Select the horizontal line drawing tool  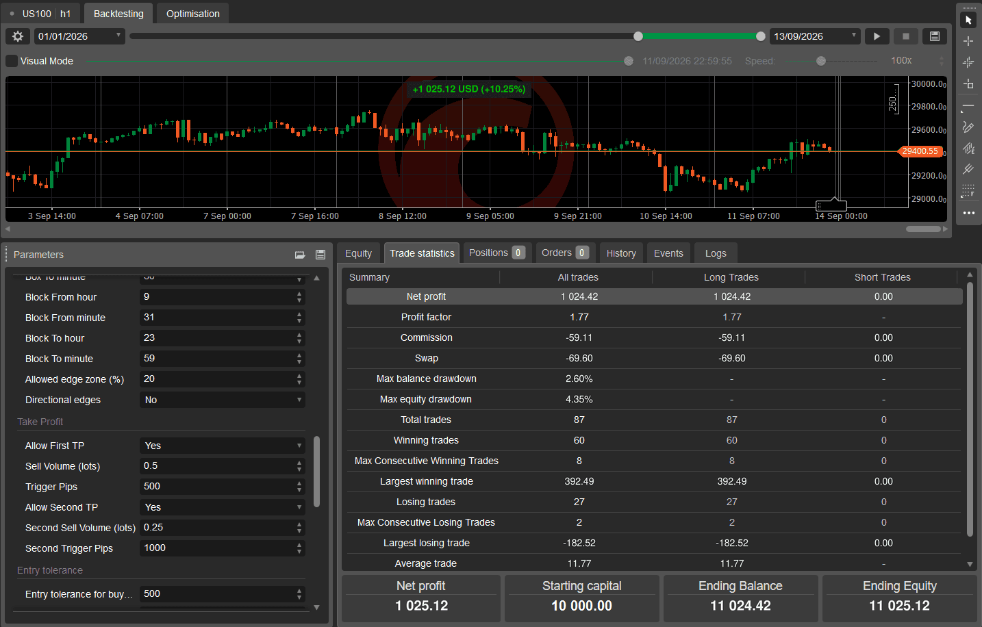(x=968, y=106)
